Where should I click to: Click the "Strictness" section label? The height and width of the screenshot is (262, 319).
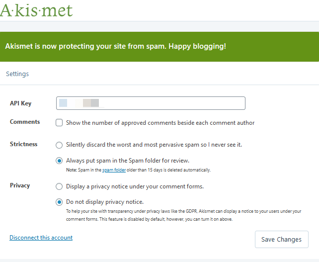pyautogui.click(x=23, y=144)
